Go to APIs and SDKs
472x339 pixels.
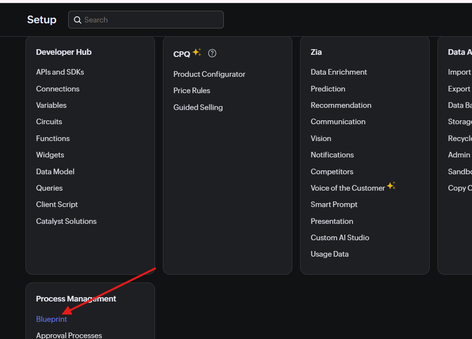pyautogui.click(x=60, y=72)
